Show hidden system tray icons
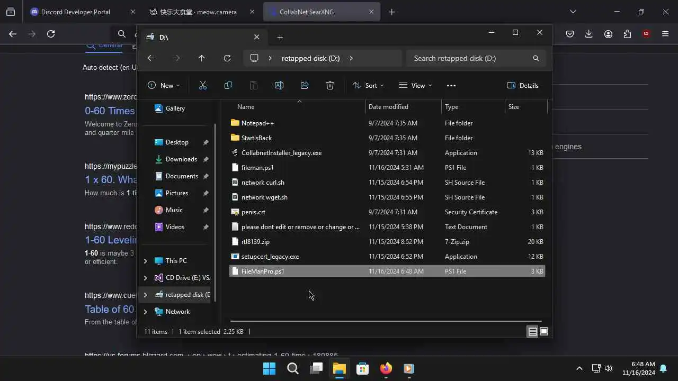678x381 pixels. coord(579,368)
